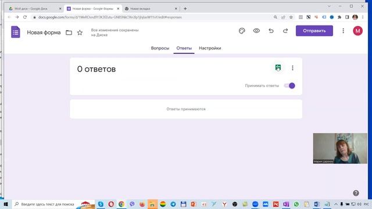Open the Chrome extensions puzzle icon
The width and height of the screenshot is (372, 209).
pos(339,17)
